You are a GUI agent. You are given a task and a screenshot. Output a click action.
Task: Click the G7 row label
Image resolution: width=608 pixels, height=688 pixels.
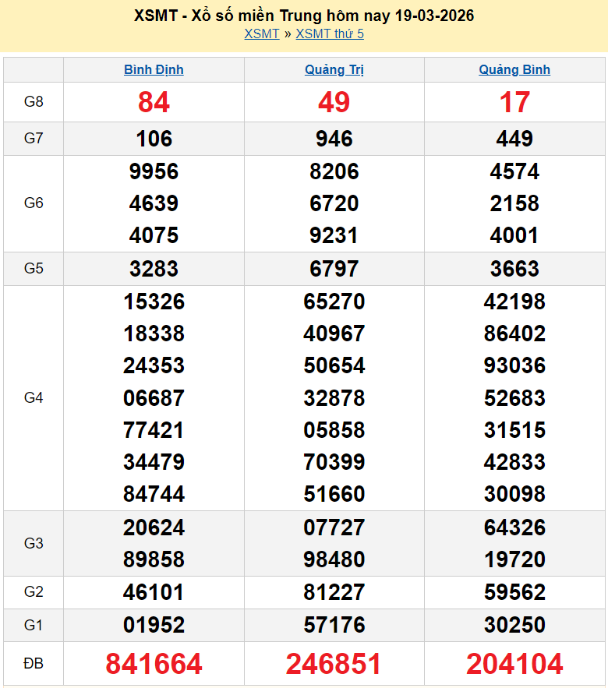(34, 139)
